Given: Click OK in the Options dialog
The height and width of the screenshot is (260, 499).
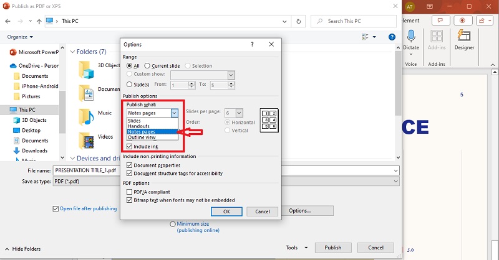Looking at the screenshot, I should point(226,211).
